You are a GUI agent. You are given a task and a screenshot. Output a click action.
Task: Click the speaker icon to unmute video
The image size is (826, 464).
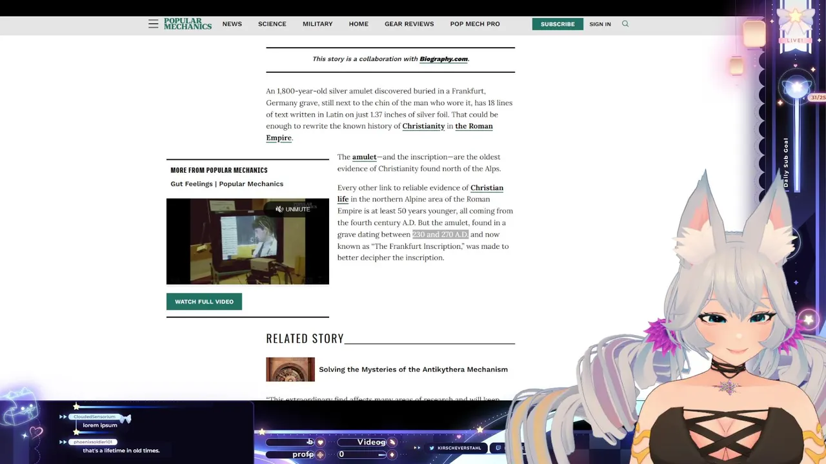pos(279,209)
